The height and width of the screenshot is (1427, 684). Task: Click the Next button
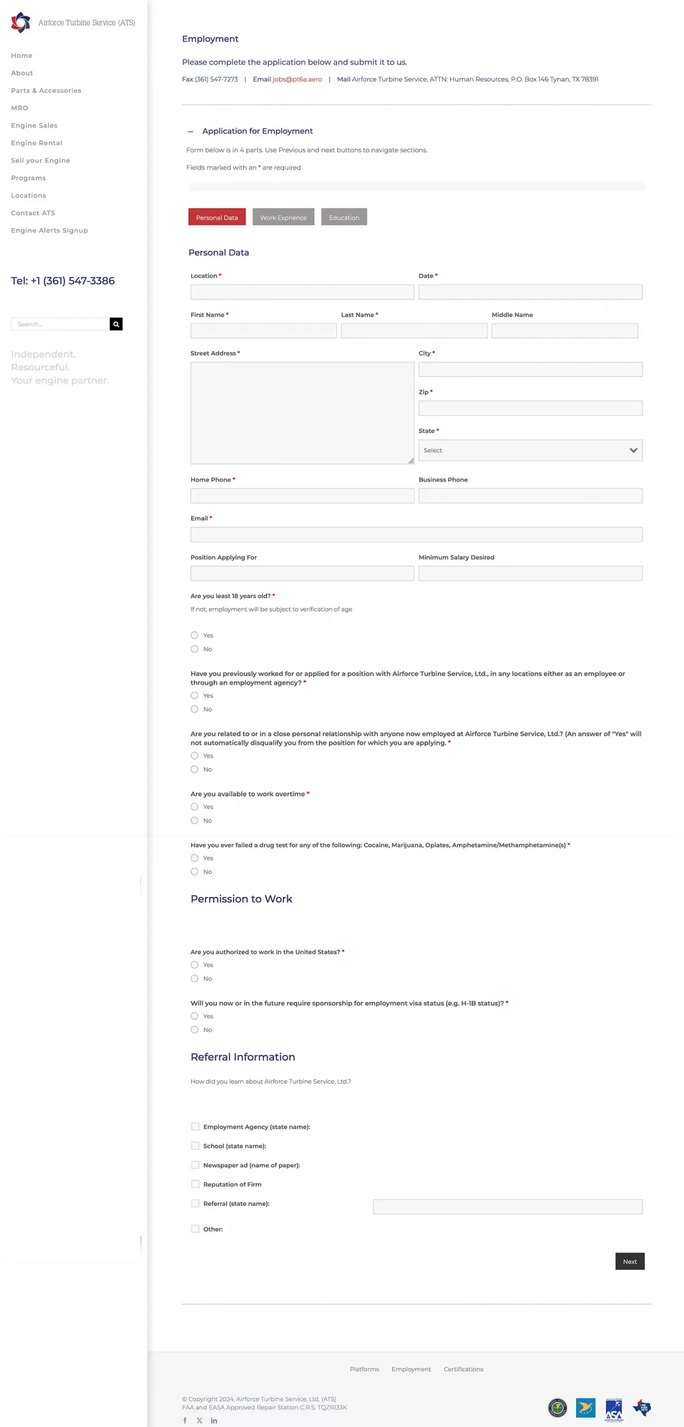pos(629,1261)
